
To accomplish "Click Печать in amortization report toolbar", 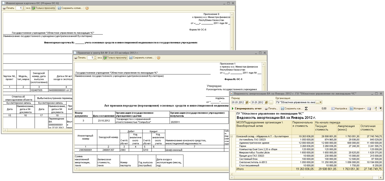I will (x=271, y=109).
